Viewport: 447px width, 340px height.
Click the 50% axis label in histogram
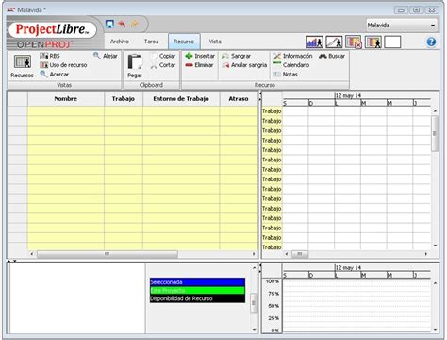click(x=273, y=306)
